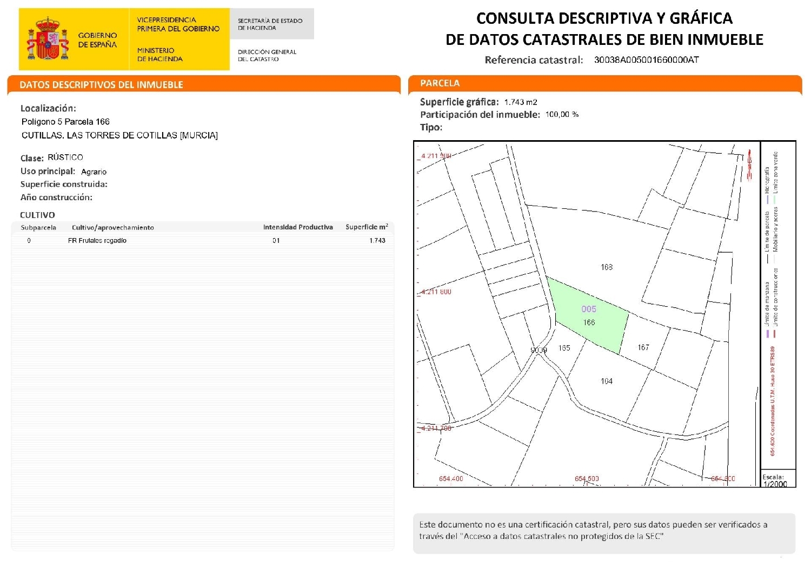Screen dimensions: 811x573
Task: Click the disclaimer 'Este documento no es una certificación catastral'
Action: (514, 524)
